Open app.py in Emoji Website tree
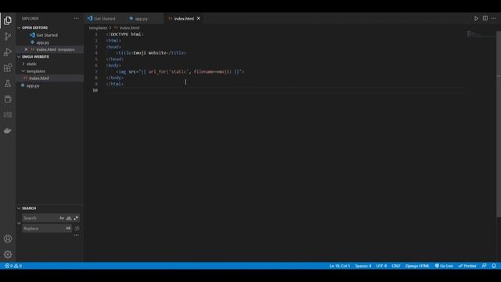The image size is (501, 282). tap(33, 85)
